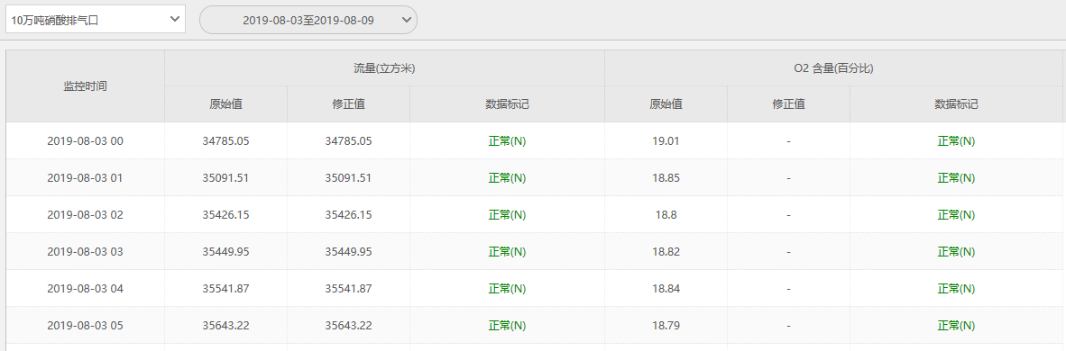This screenshot has width=1066, height=351.
Task: Click flow 正常(N) flag in 2019-08-03 04 row
Action: 507,289
